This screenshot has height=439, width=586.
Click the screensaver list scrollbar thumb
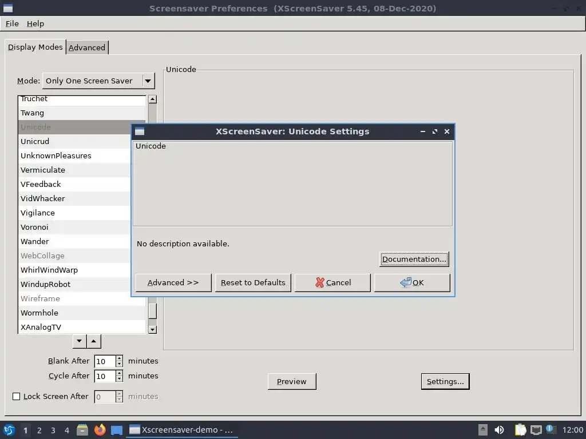(x=152, y=311)
